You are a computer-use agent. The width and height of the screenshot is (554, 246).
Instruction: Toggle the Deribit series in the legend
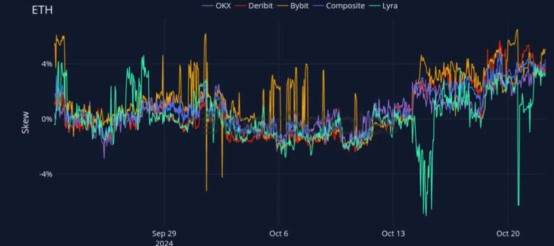pyautogui.click(x=255, y=5)
